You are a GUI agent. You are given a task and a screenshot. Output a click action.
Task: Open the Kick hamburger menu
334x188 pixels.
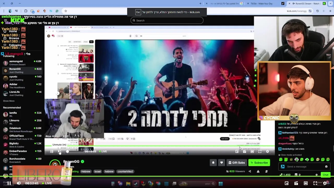click(x=5, y=20)
